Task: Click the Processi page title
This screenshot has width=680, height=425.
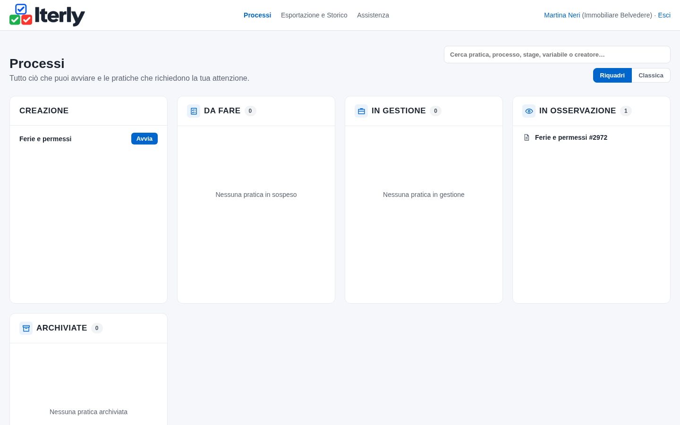Action: 37,63
